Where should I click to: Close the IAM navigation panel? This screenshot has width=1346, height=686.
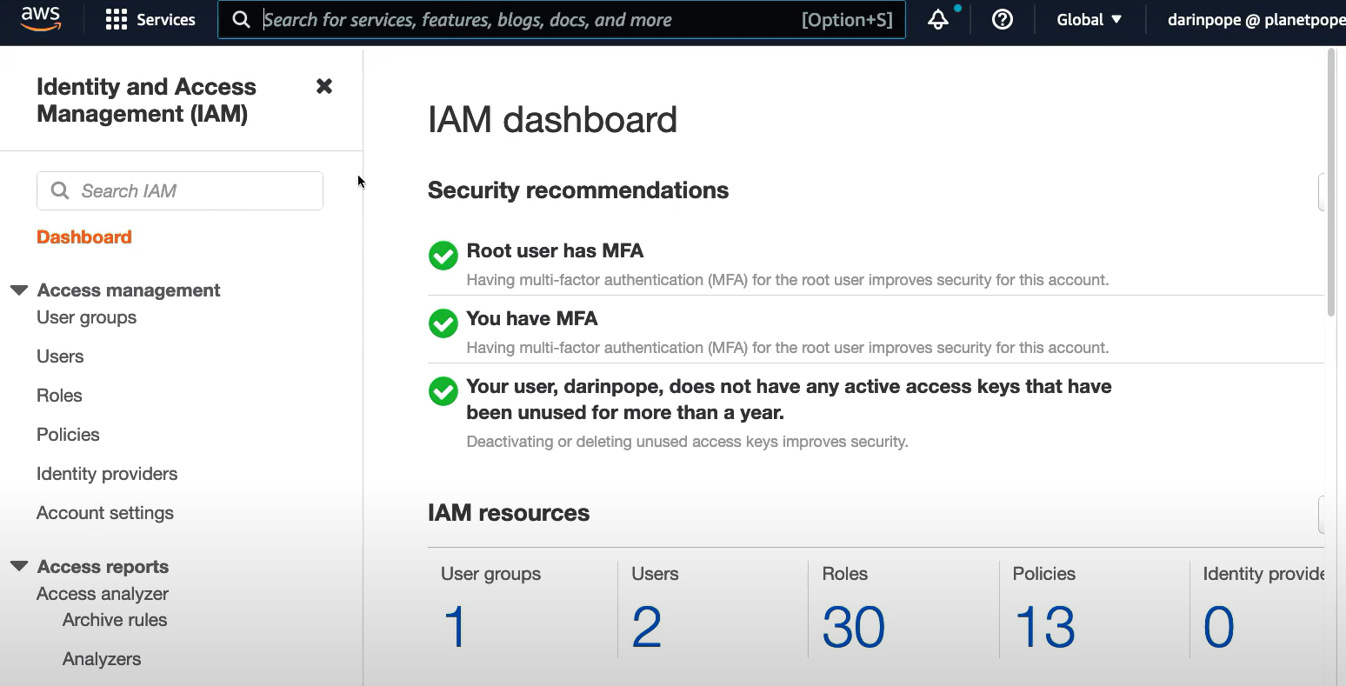coord(324,86)
